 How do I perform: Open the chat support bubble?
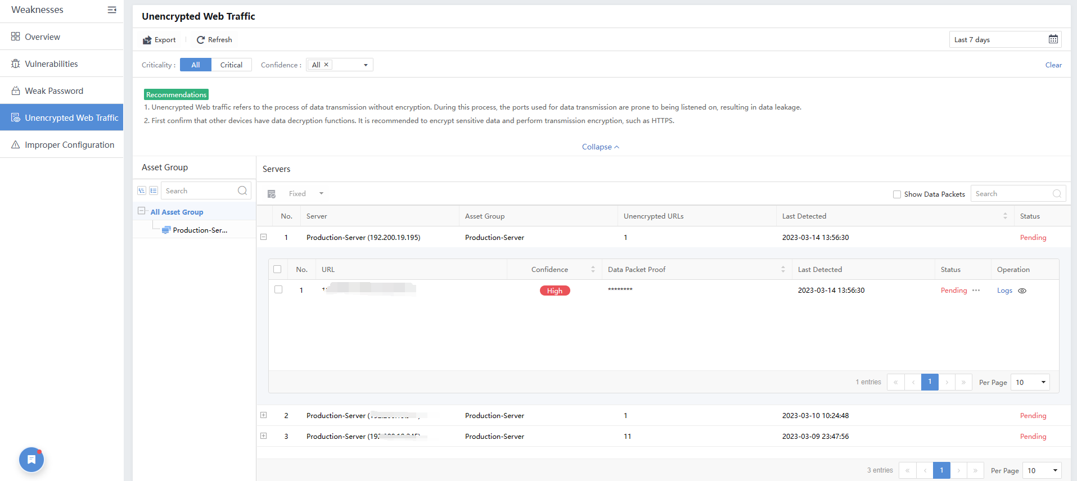coord(31,460)
